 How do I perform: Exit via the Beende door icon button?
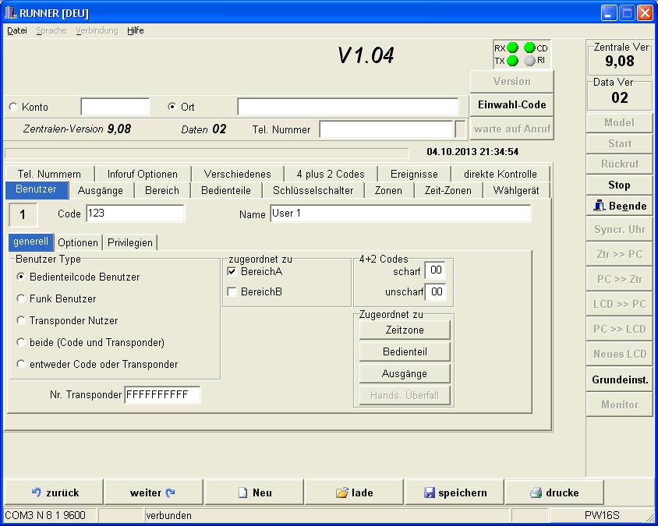click(619, 207)
